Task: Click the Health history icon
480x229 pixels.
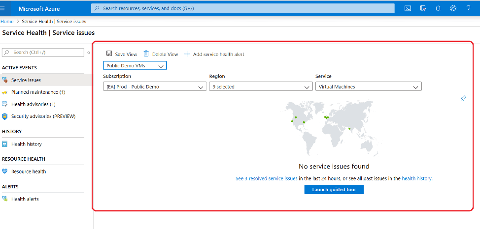Action: pyautogui.click(x=4, y=144)
